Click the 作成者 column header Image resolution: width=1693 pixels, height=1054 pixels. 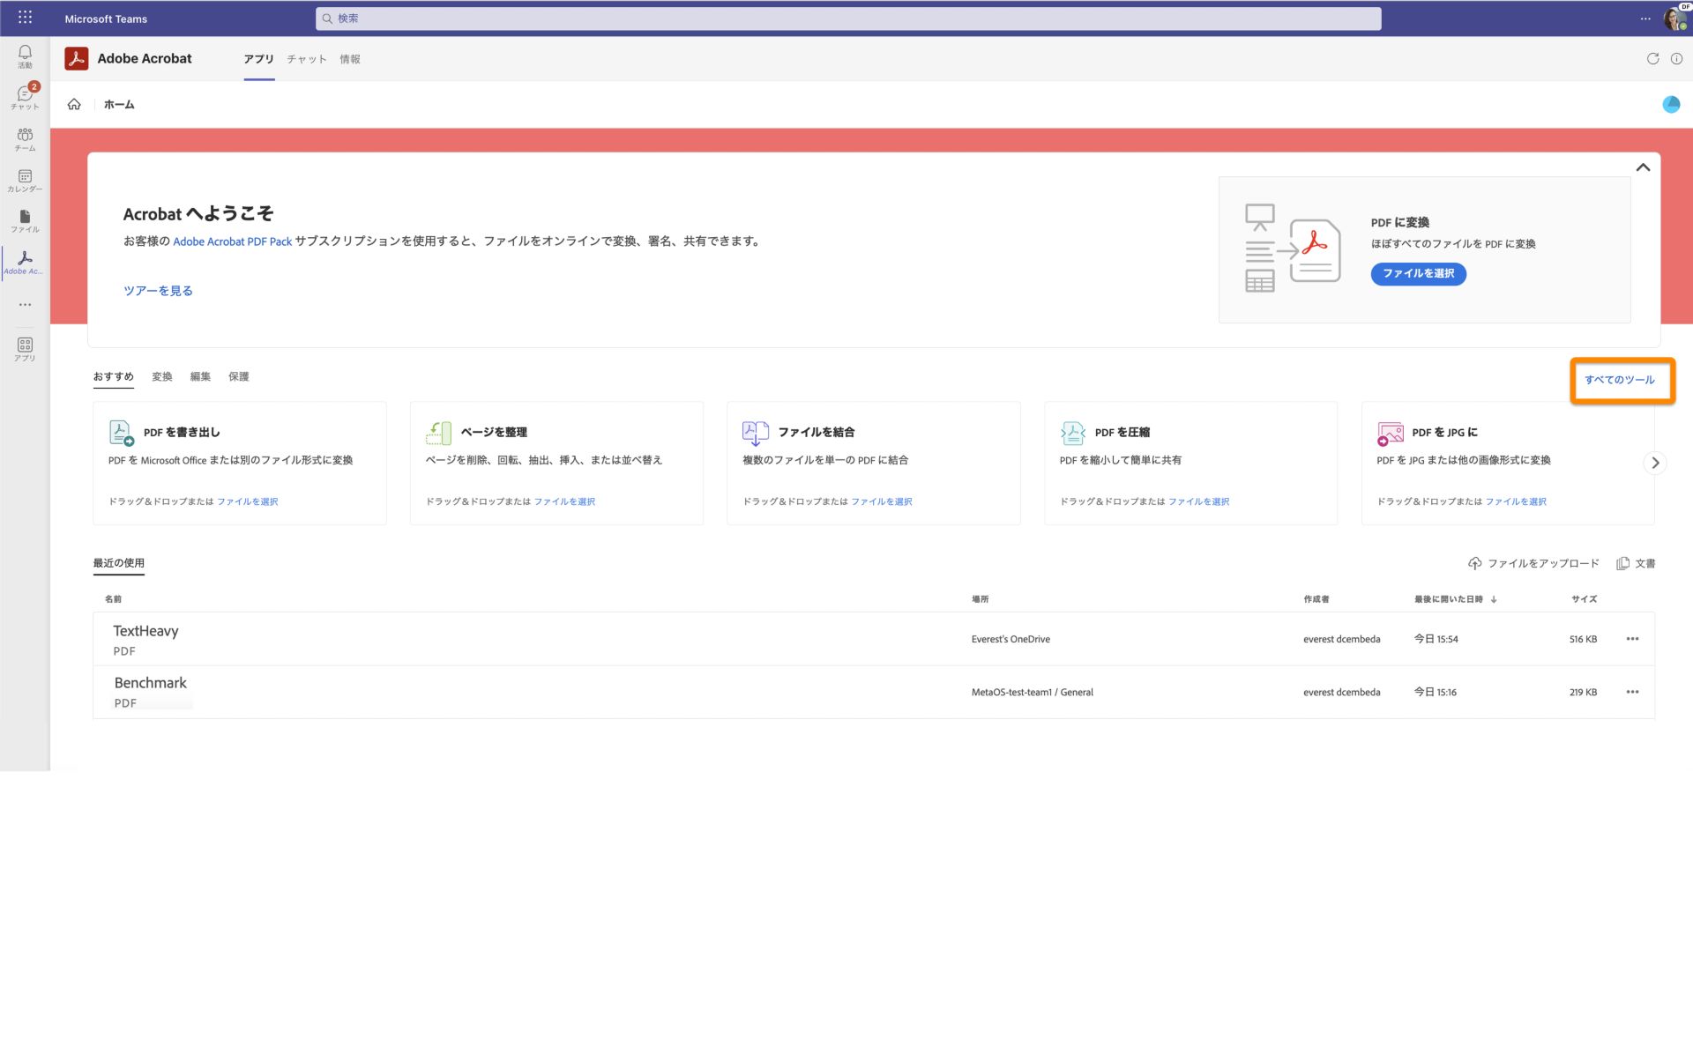point(1316,599)
